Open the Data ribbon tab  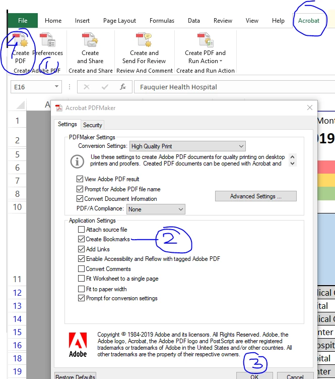pos(194,21)
